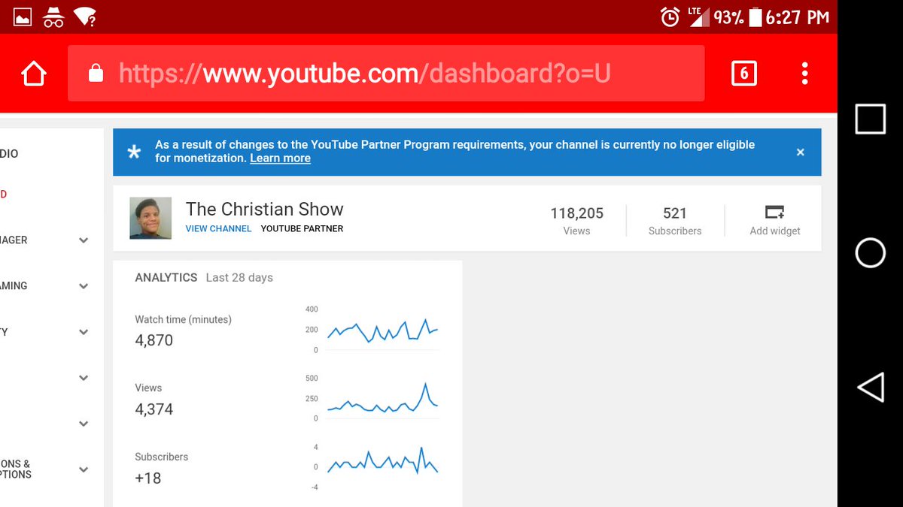Click the views line chart
The width and height of the screenshot is (903, 507).
pyautogui.click(x=382, y=400)
